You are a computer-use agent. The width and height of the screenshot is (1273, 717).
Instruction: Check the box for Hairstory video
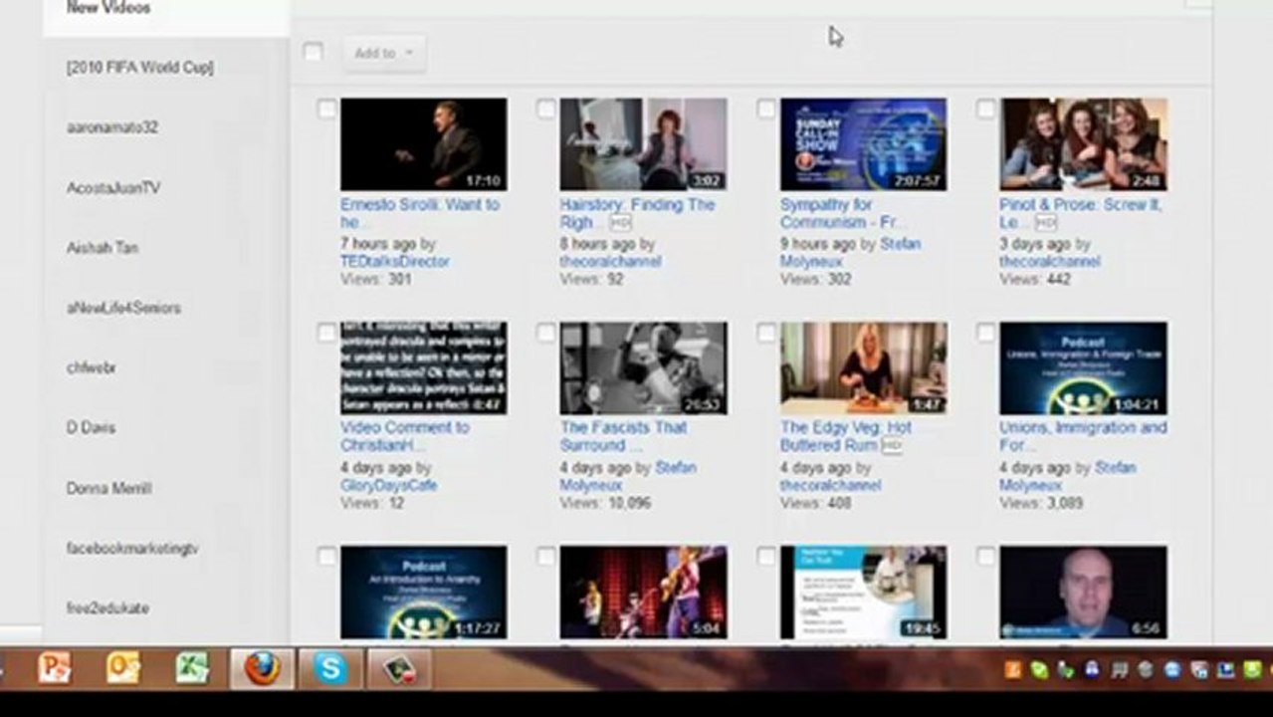point(545,109)
